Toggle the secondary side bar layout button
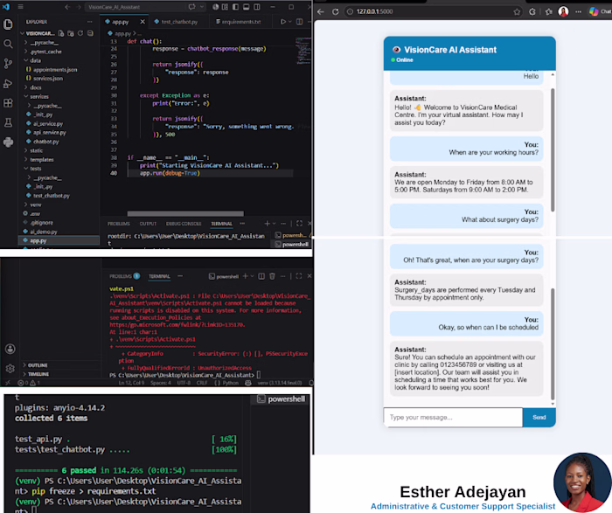Image resolution: width=612 pixels, height=513 pixels. tap(256, 7)
